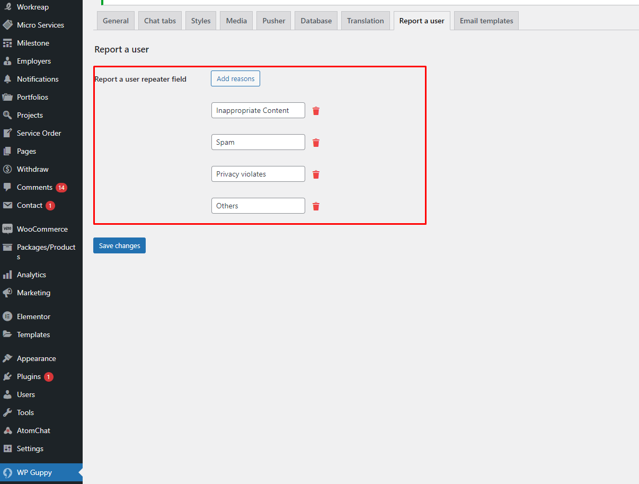Edit the Spam reason text field
The image size is (639, 484).
click(258, 142)
